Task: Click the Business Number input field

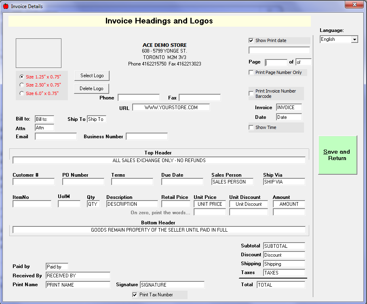Action: 147,137
